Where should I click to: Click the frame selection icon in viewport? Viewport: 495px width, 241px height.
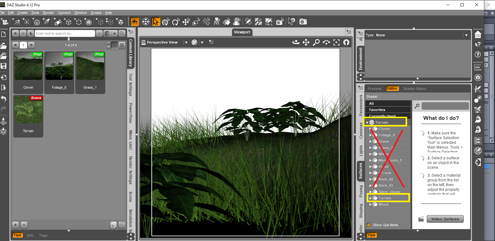[x=336, y=42]
